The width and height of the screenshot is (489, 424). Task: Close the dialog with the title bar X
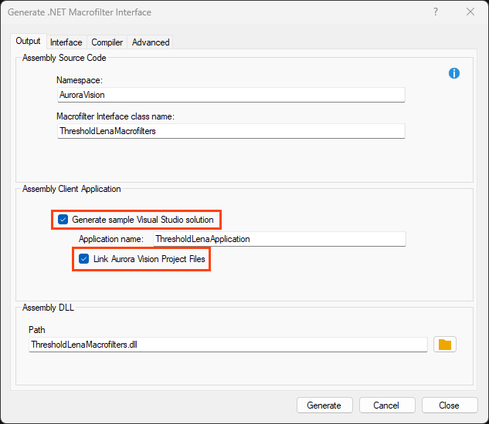(x=470, y=12)
